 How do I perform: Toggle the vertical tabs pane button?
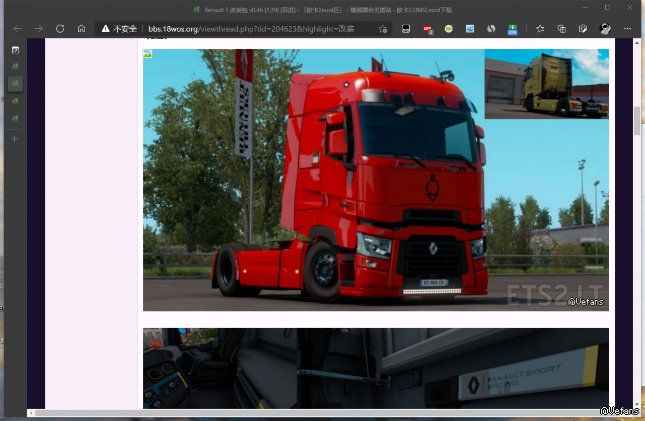coord(15,50)
